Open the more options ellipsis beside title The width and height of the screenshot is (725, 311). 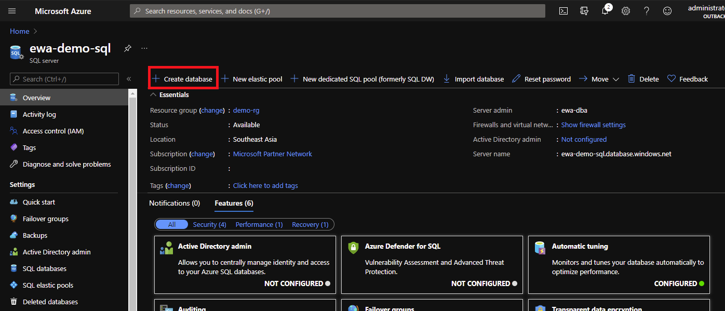coord(144,48)
